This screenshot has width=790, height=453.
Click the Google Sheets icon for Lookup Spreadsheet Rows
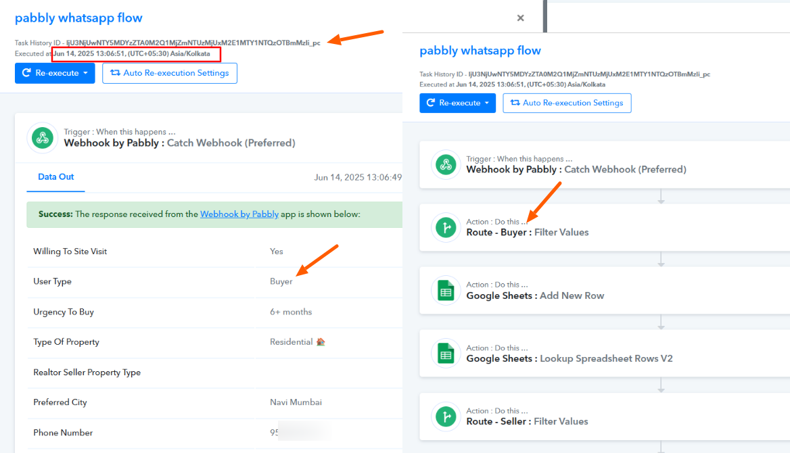coord(446,354)
